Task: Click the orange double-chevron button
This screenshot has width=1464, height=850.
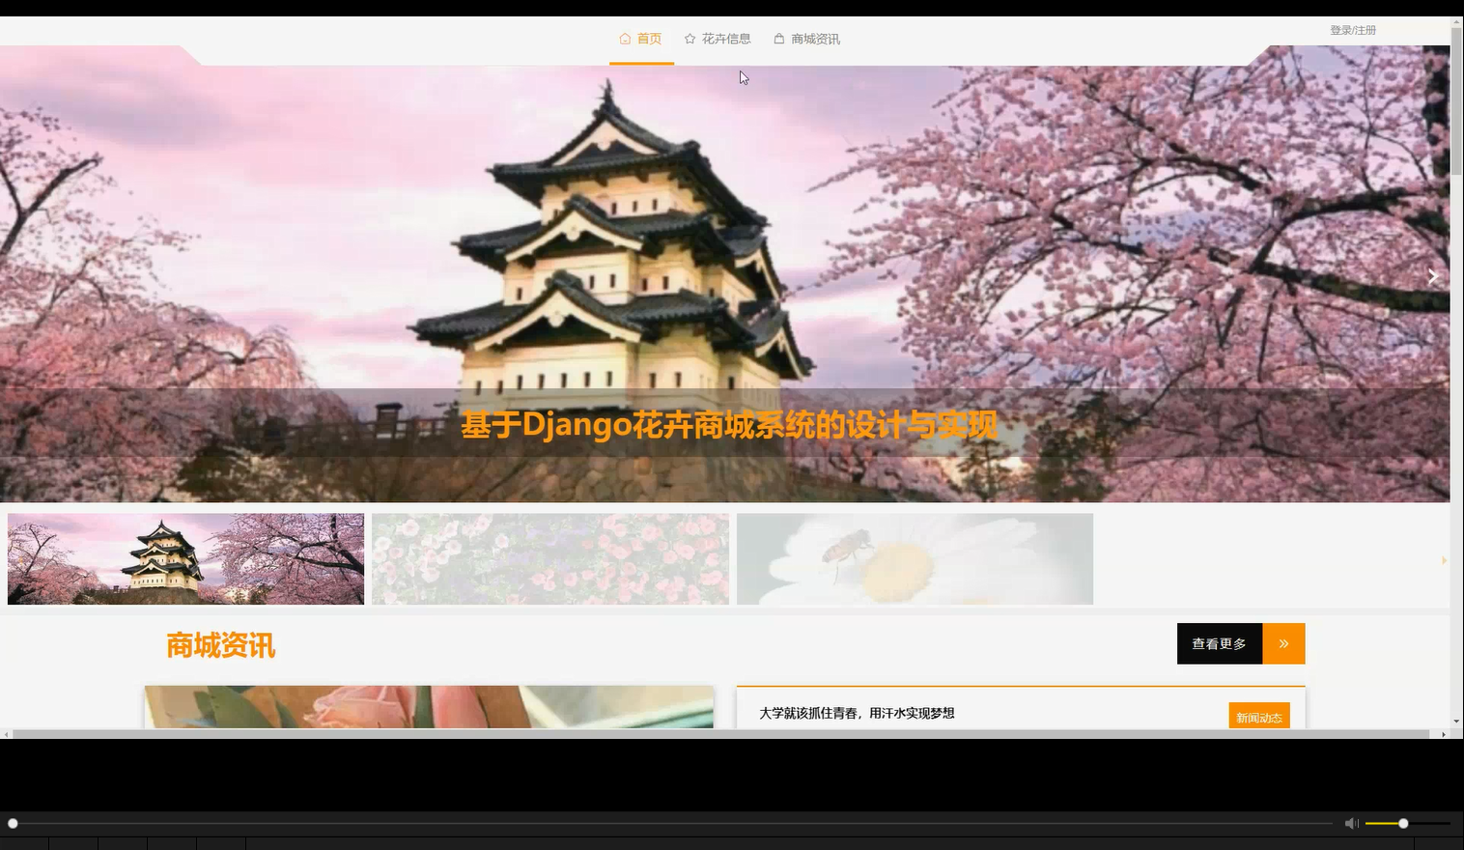Action: click(1284, 643)
